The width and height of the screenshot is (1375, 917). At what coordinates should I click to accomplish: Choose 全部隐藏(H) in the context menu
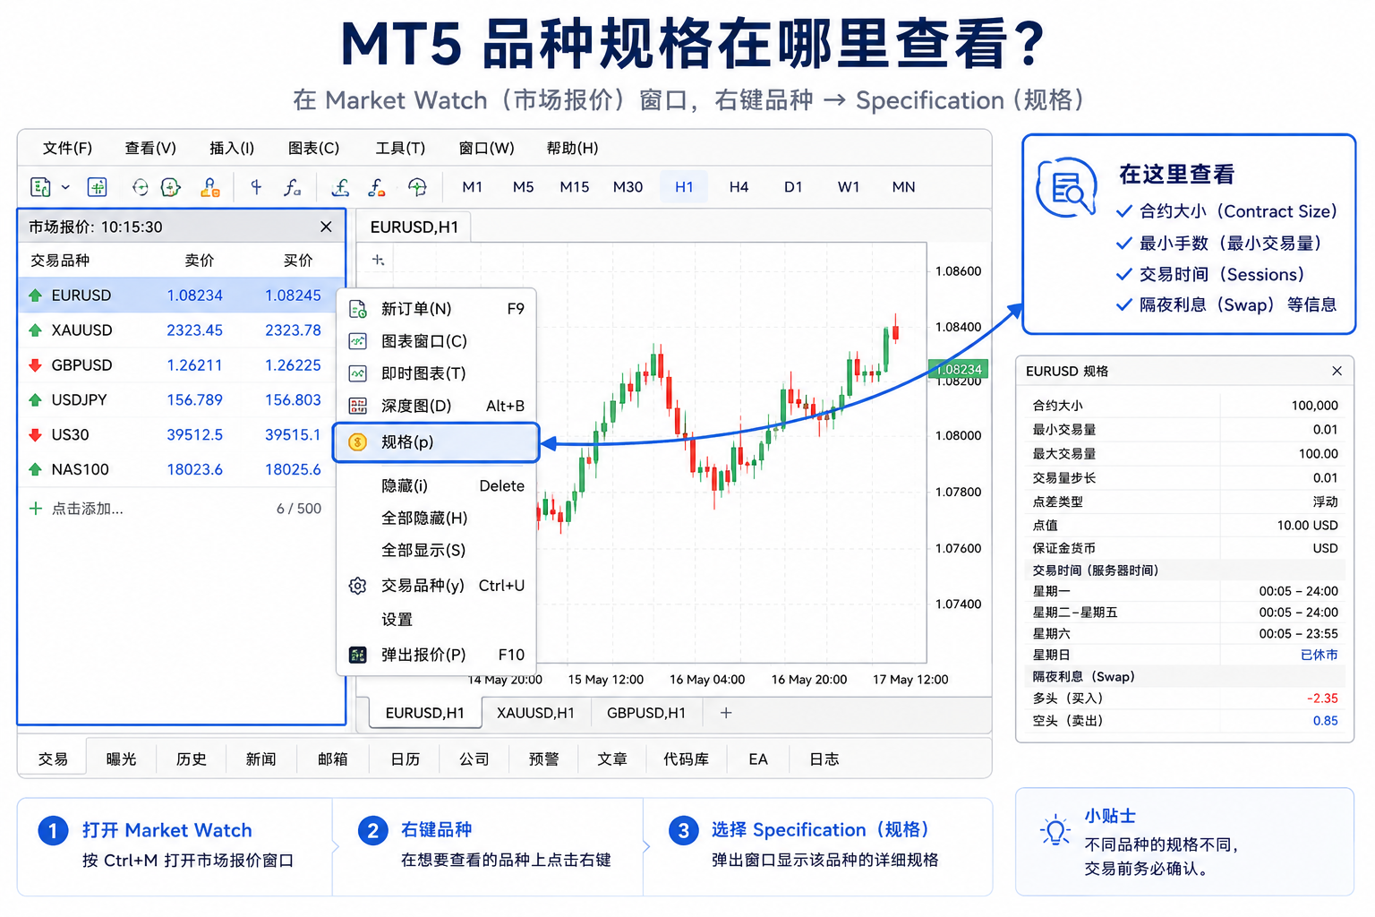pos(436,518)
